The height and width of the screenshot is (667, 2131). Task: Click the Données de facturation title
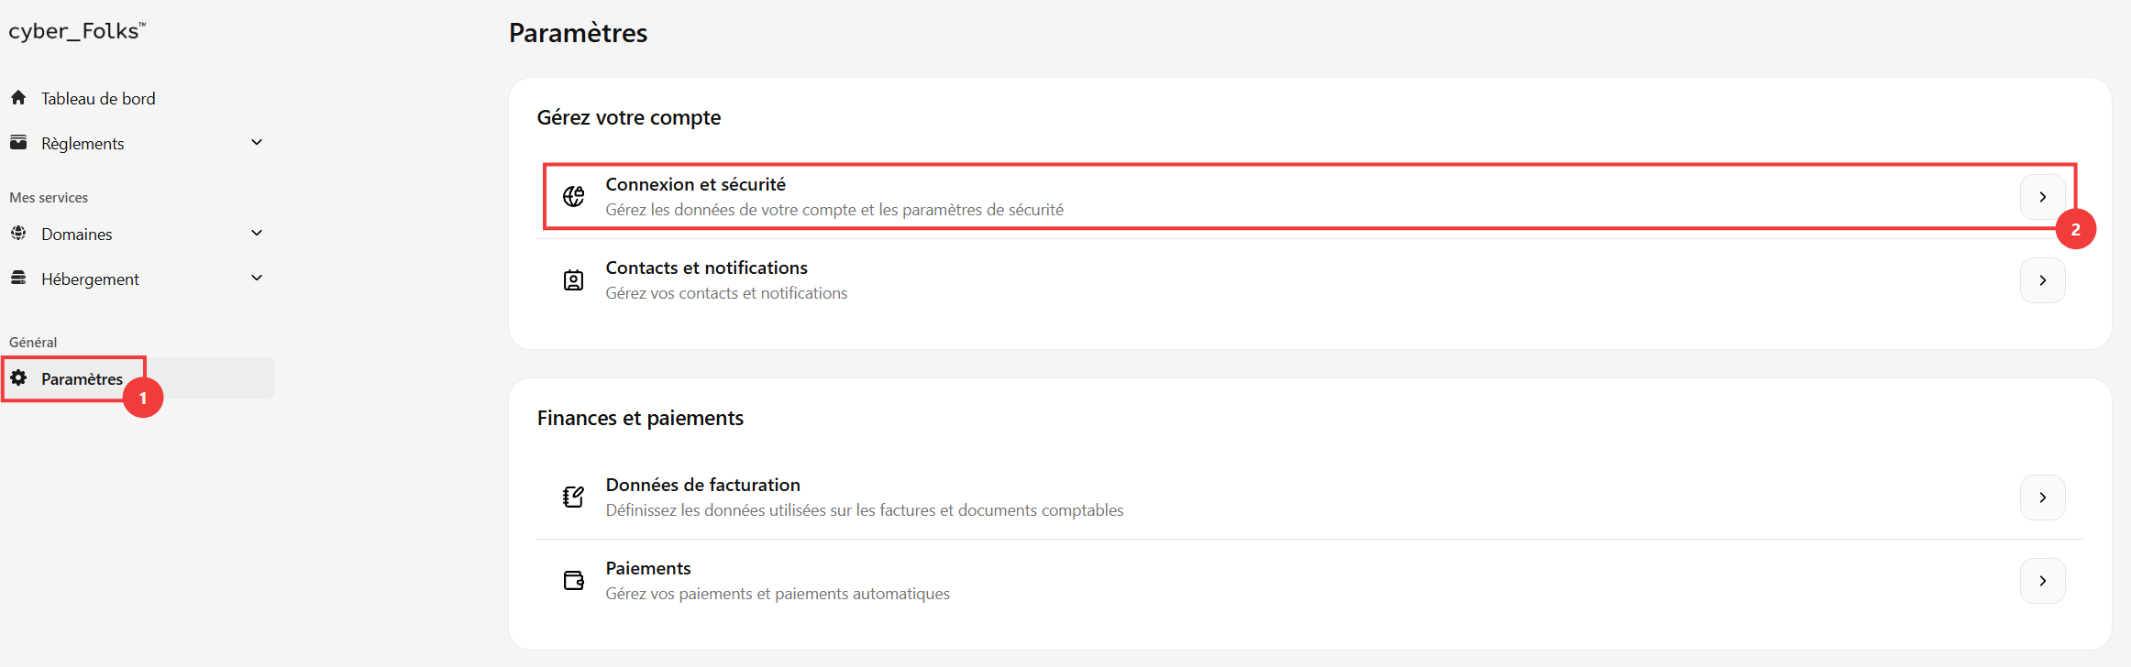coord(703,485)
